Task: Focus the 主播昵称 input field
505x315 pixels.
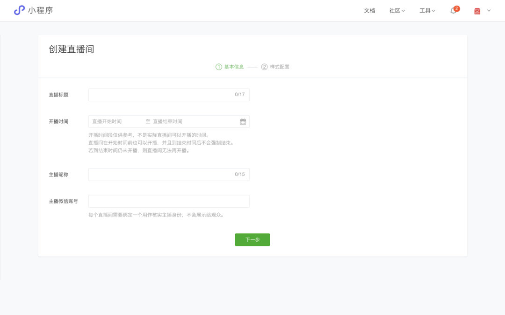Action: [x=169, y=175]
